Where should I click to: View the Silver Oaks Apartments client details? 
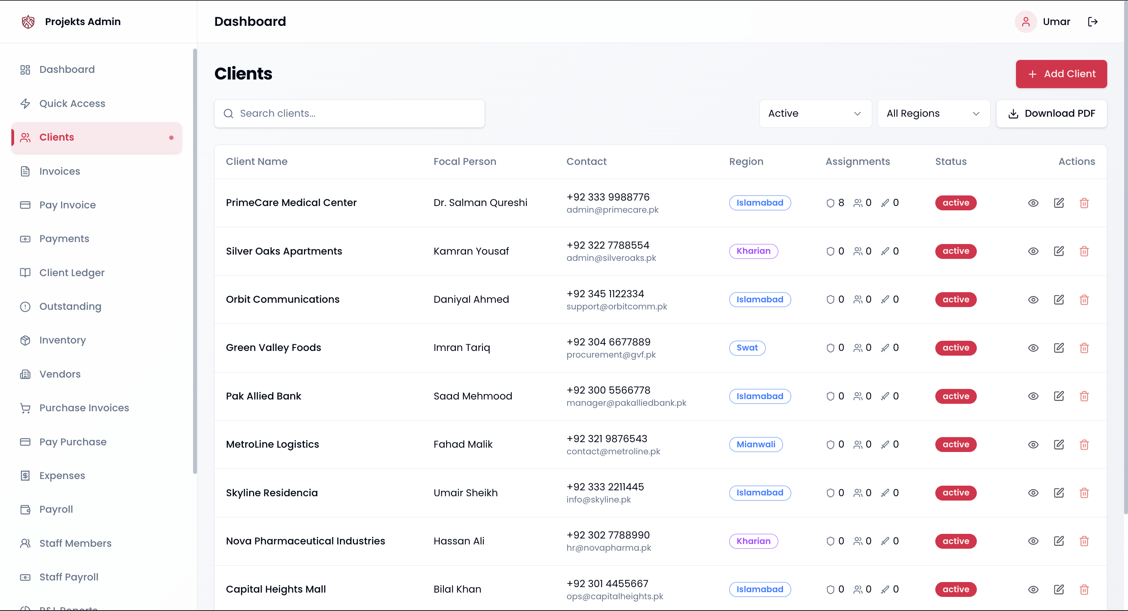[x=1034, y=251]
